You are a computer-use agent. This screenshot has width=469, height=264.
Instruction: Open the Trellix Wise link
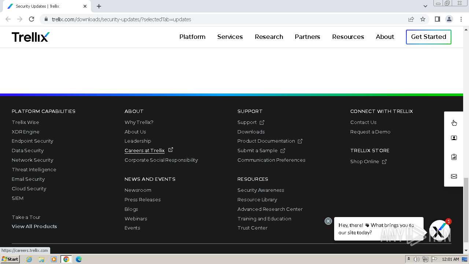click(x=25, y=122)
